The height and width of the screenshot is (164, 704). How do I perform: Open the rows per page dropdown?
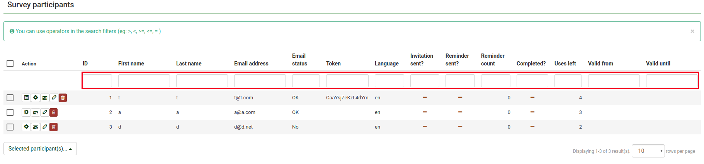tap(648, 151)
